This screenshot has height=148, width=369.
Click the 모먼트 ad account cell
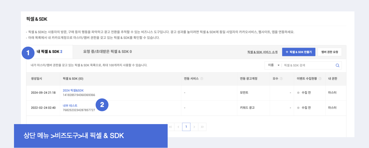244,93
